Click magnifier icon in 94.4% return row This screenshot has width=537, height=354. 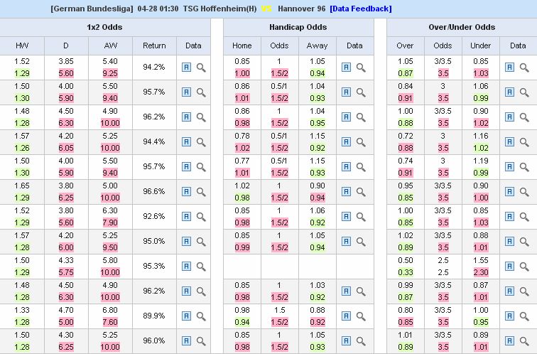201,142
